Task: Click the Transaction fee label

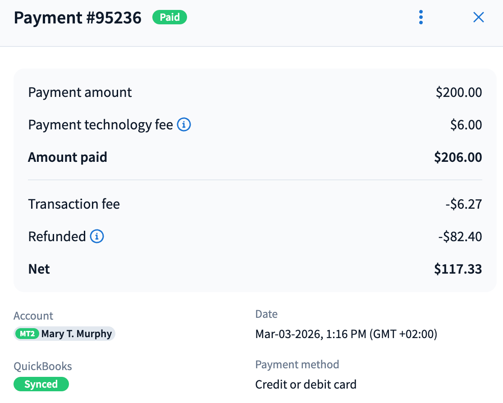Action: tap(74, 204)
